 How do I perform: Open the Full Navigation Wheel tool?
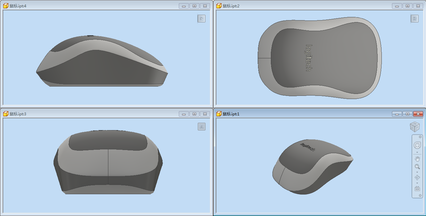(x=417, y=145)
